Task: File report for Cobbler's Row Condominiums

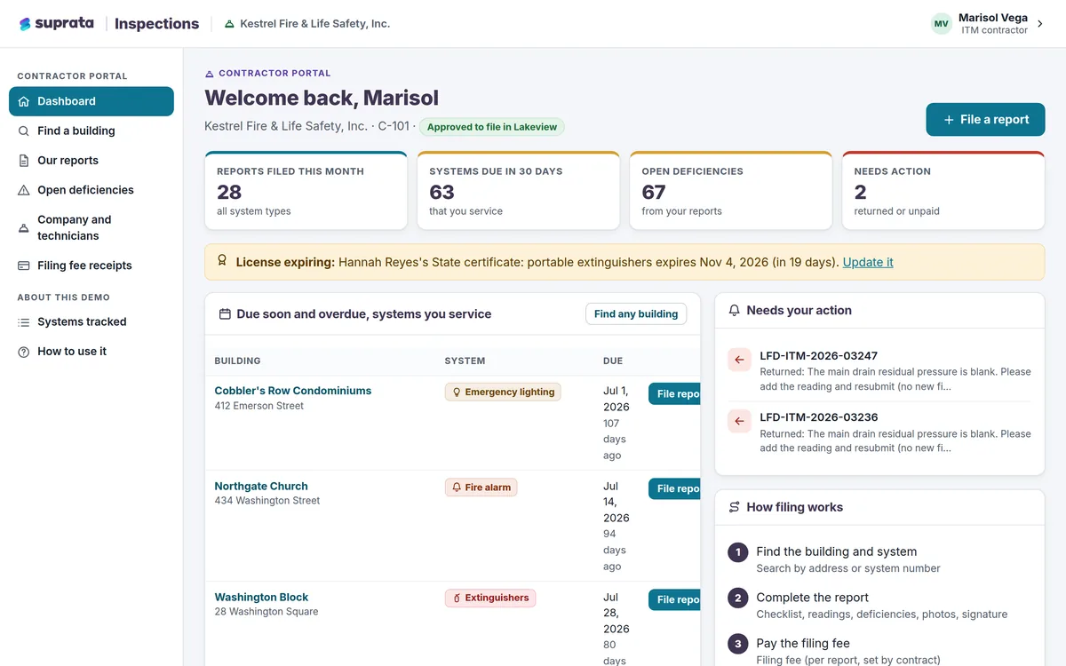Action: [x=675, y=394]
